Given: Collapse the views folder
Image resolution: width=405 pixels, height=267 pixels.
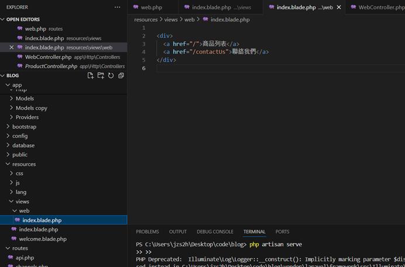Looking at the screenshot, I should click(x=11, y=202).
